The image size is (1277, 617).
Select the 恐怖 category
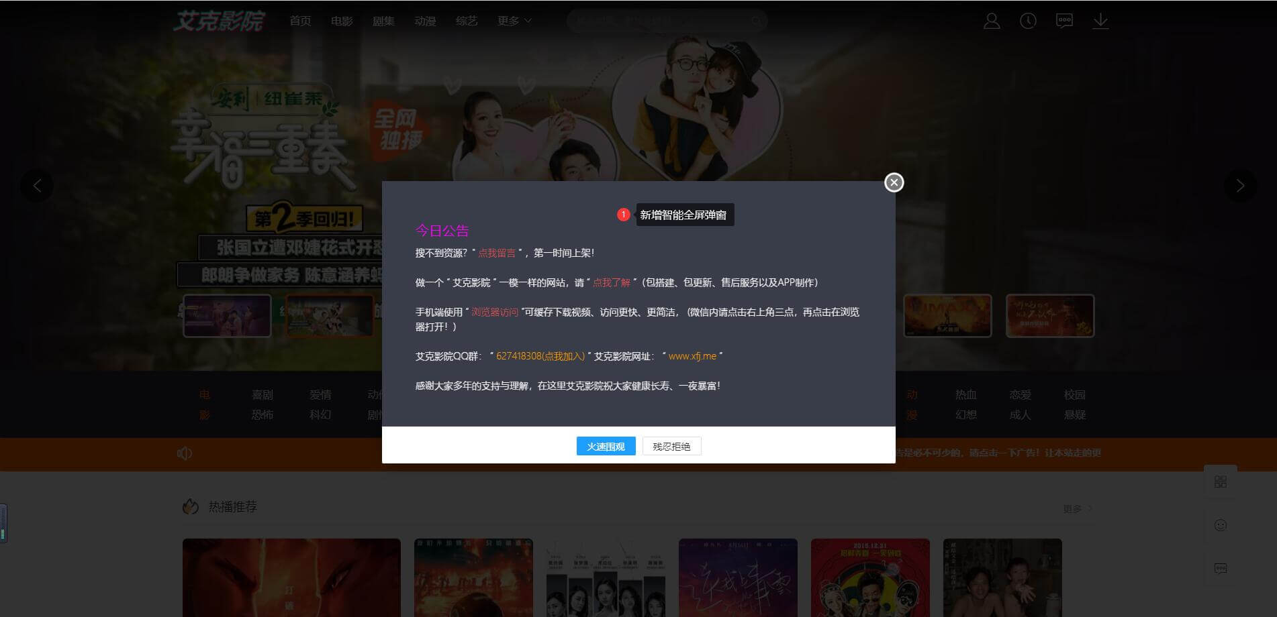[263, 415]
